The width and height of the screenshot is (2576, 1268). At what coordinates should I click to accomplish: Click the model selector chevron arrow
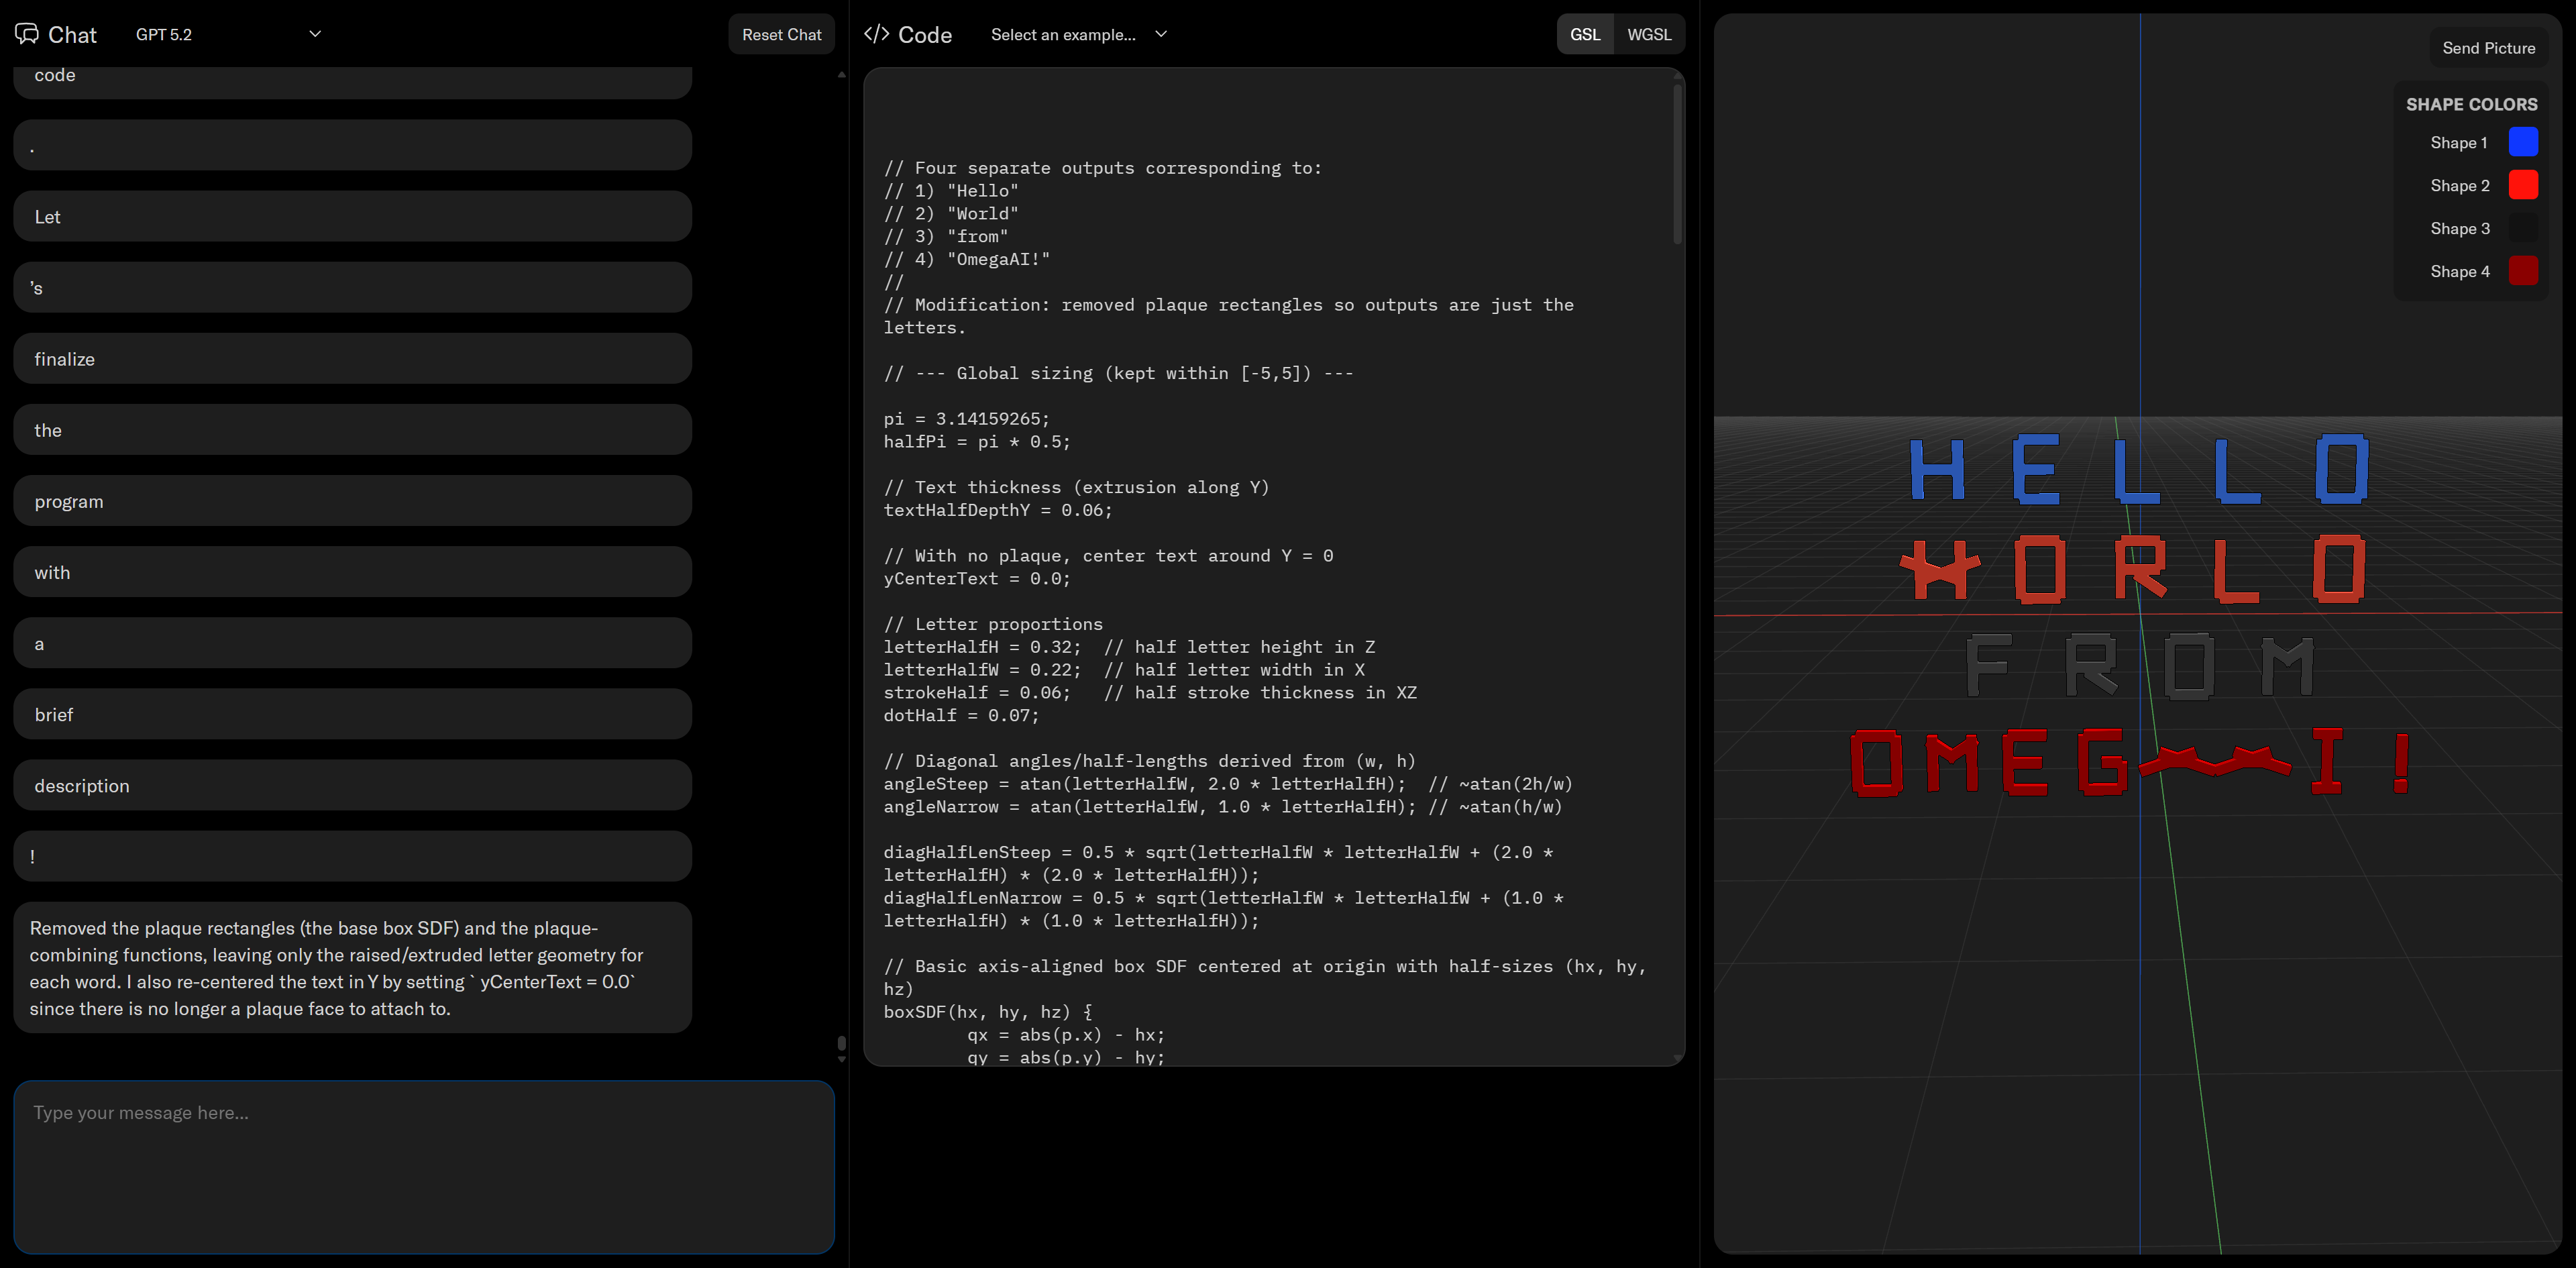(315, 34)
